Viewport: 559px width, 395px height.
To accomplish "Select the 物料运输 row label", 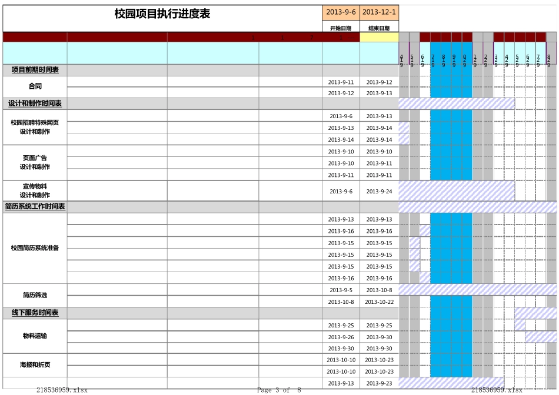I will [35, 336].
